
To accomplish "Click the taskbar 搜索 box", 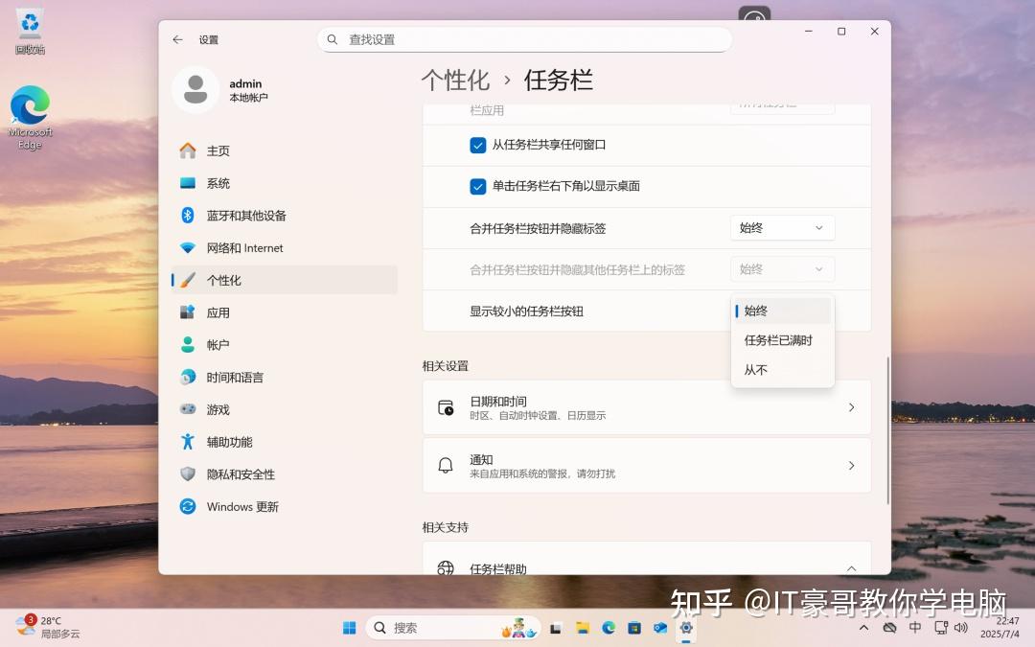I will click(452, 628).
